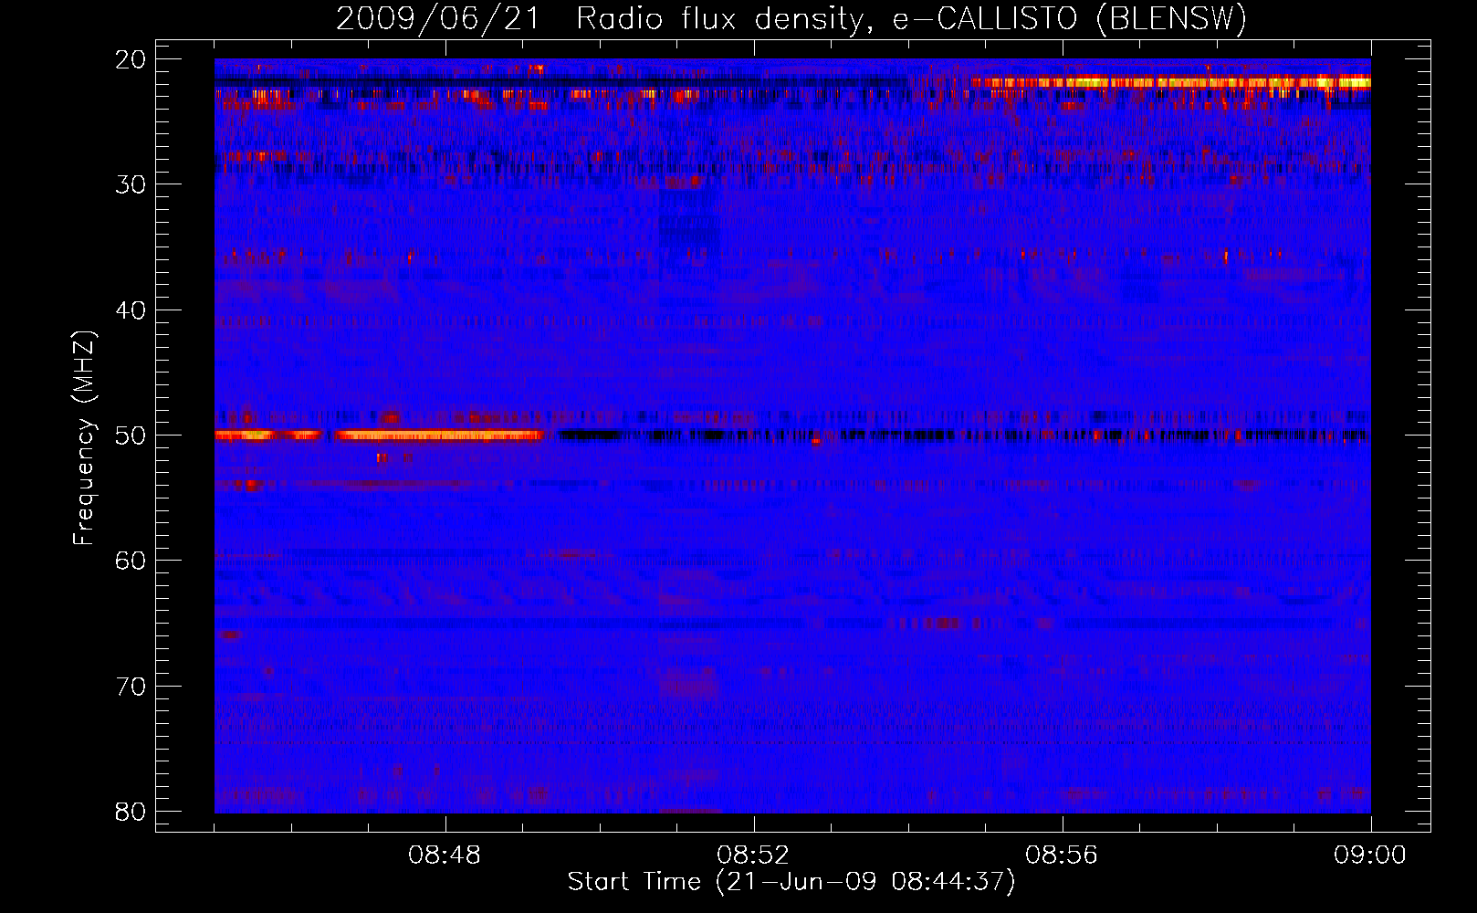Click the 09:00 time tick label
The height and width of the screenshot is (913, 1477).
(1370, 855)
